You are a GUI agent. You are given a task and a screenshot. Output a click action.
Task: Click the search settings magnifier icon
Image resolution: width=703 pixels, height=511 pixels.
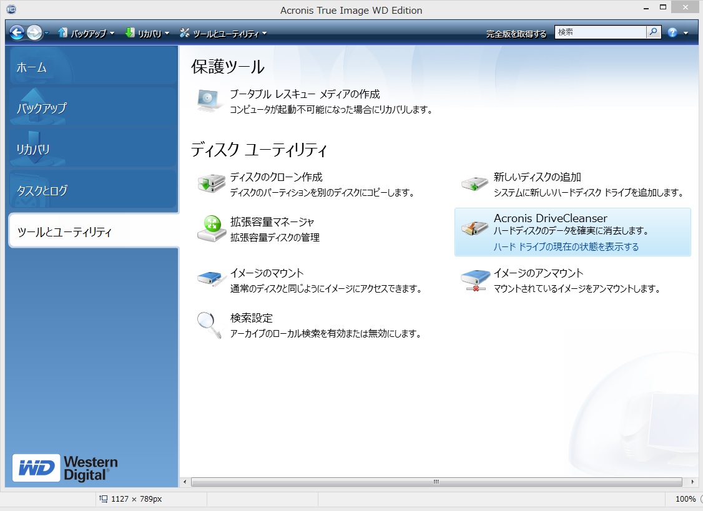click(209, 325)
